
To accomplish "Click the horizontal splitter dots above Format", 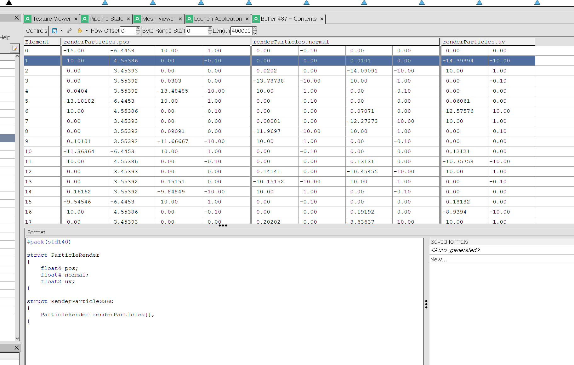I will [223, 225].
